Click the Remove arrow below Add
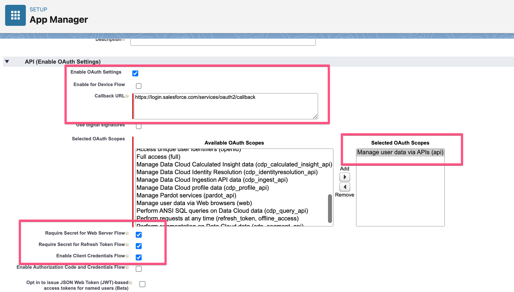Image resolution: width=514 pixels, height=292 pixels. click(344, 187)
